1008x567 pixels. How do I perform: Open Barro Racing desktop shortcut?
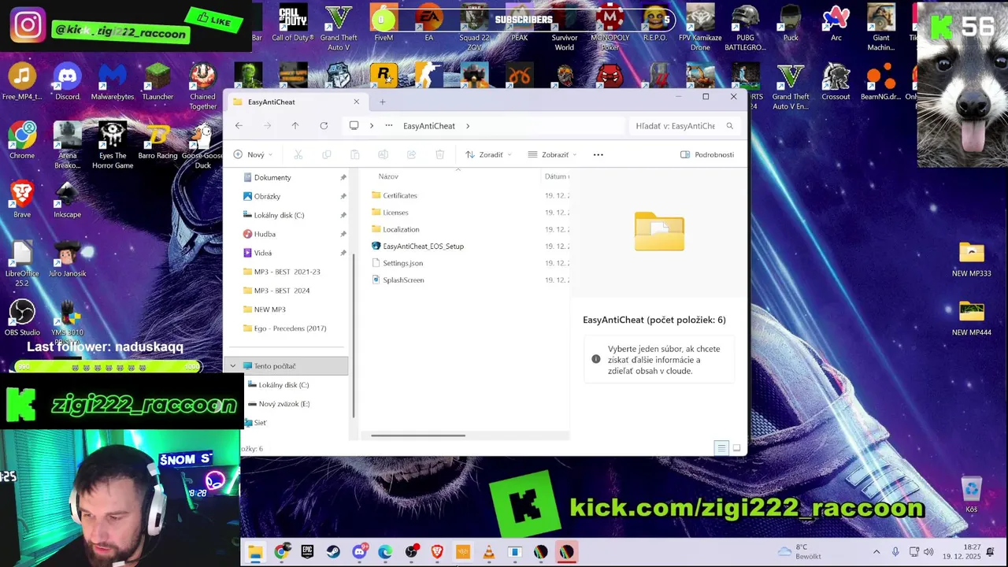(157, 140)
